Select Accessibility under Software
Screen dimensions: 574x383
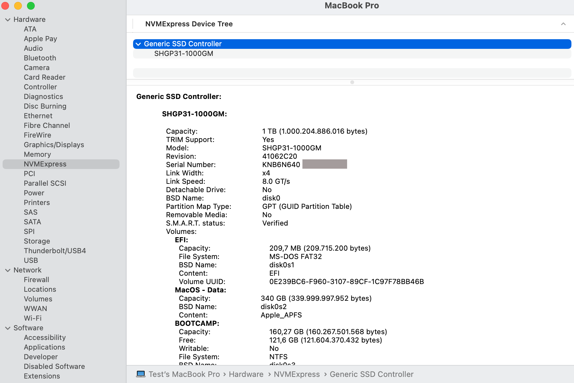pos(45,338)
